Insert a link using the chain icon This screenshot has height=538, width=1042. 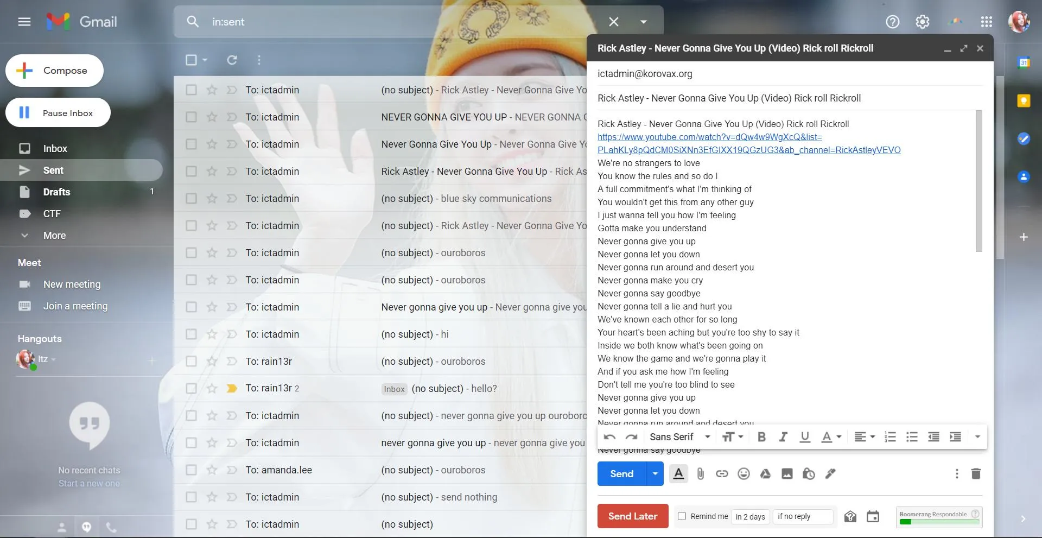click(722, 474)
